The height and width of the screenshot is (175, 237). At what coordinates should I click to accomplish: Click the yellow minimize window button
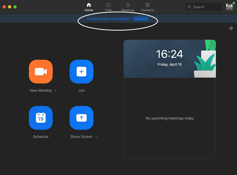(x=9, y=7)
